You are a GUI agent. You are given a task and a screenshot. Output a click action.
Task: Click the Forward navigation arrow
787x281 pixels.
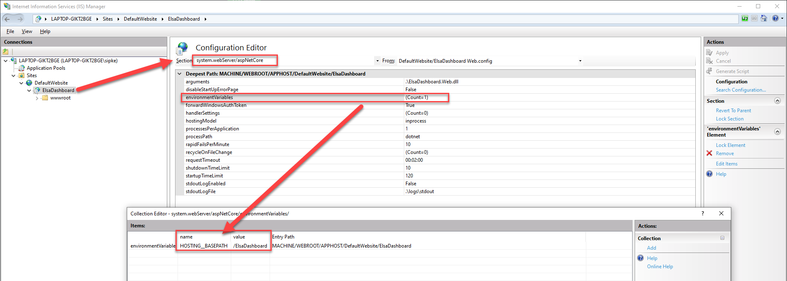(20, 19)
